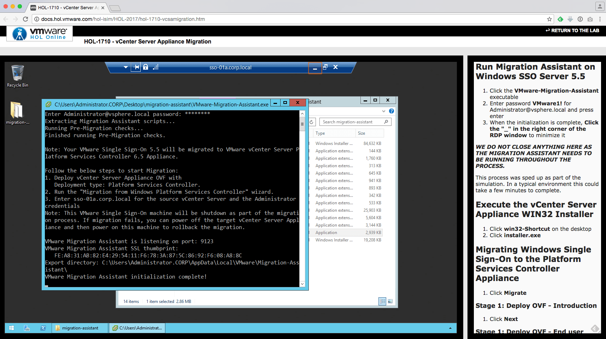Expand the Explorer ribbon chevron
606x339 pixels.
[384, 111]
